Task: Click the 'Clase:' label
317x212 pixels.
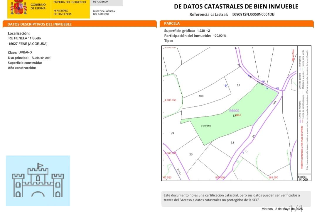Action: click(x=13, y=52)
